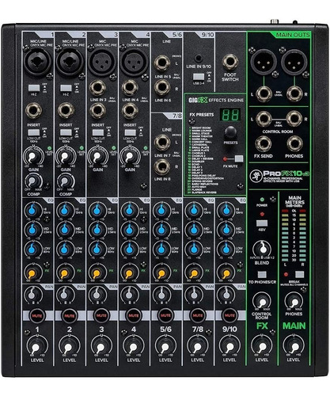
Task: Click the LINE IN 4 jack
Action: click(x=130, y=88)
